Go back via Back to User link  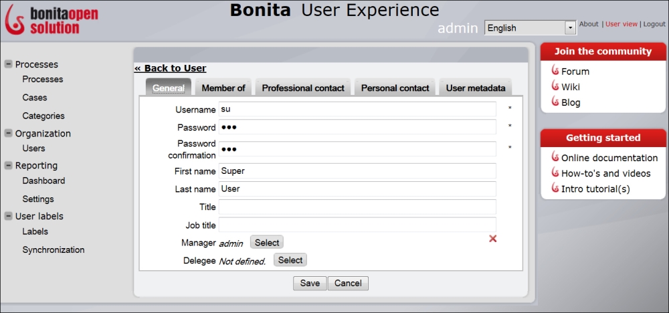click(170, 68)
